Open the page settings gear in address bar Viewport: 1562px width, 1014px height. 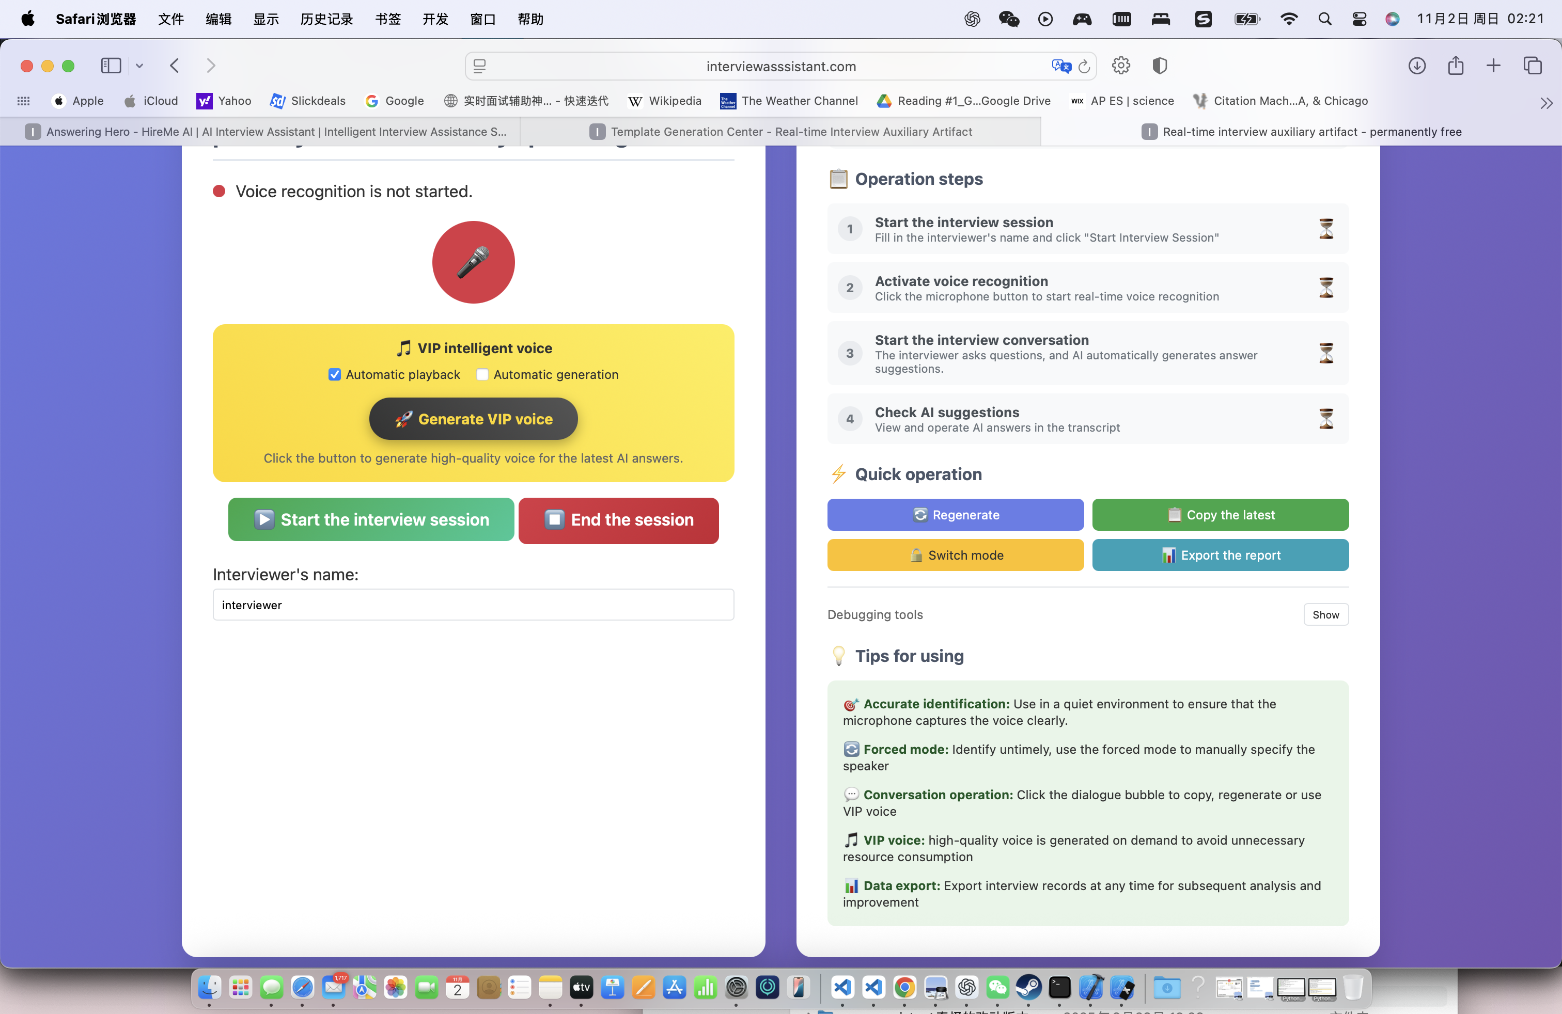click(1120, 66)
